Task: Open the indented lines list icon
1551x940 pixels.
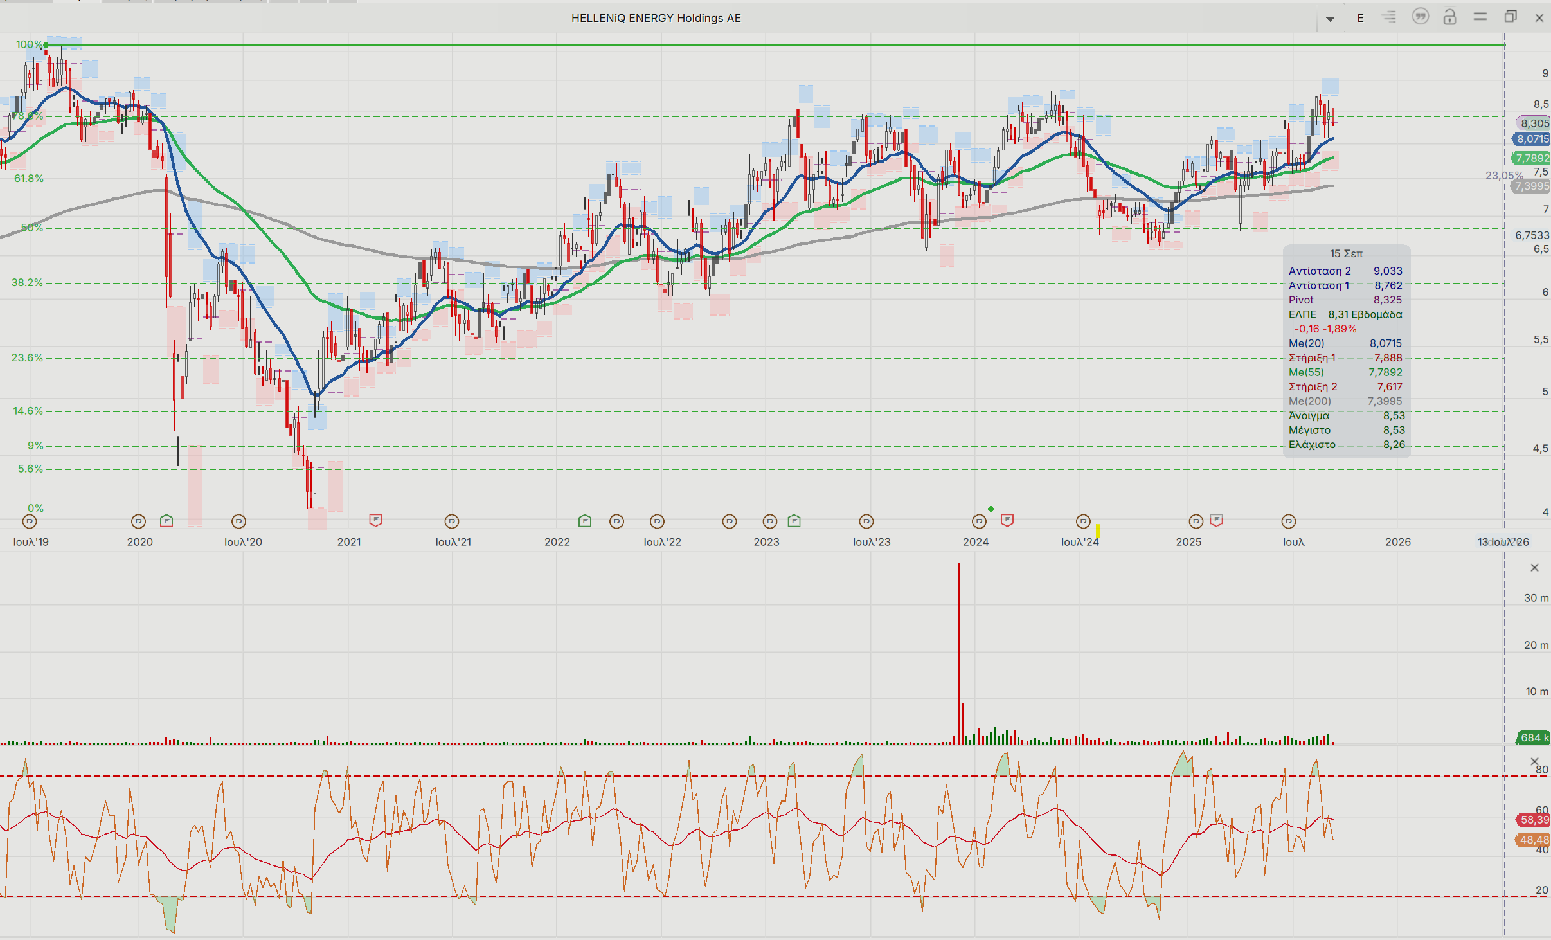Action: [x=1389, y=17]
